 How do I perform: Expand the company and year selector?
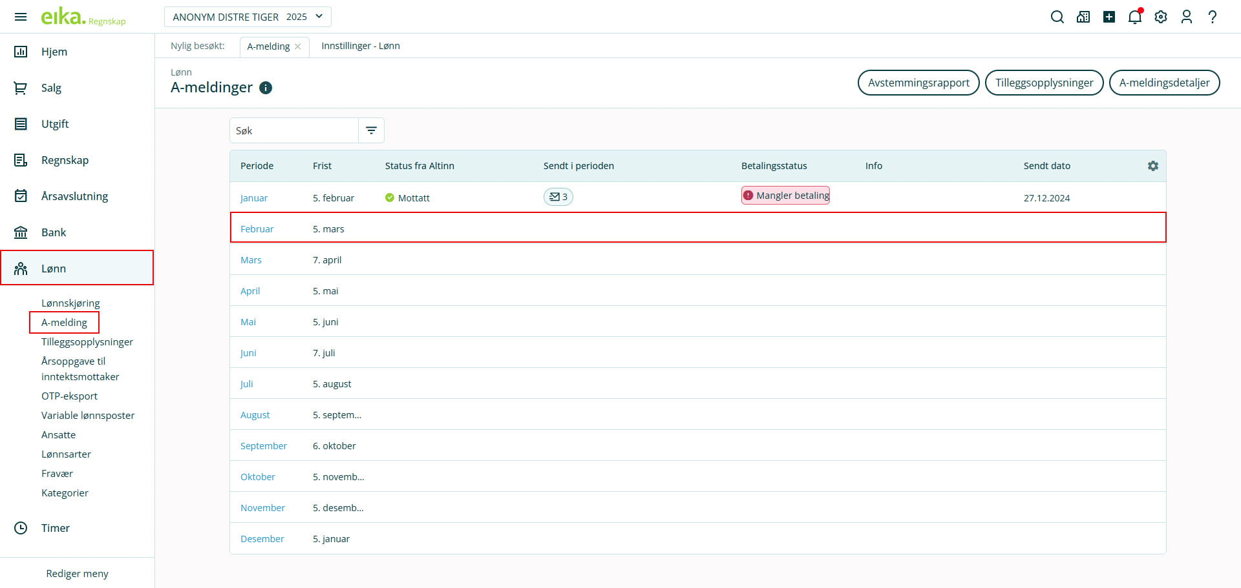click(x=248, y=17)
